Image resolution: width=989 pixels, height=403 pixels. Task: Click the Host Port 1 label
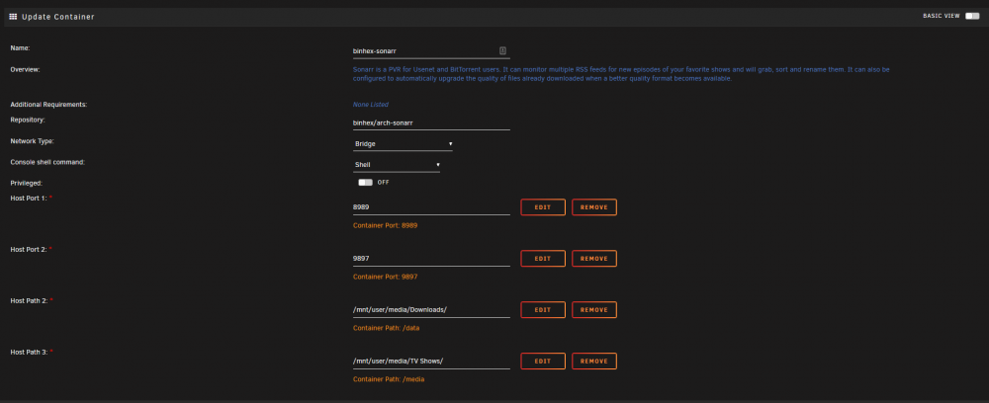tap(29, 198)
